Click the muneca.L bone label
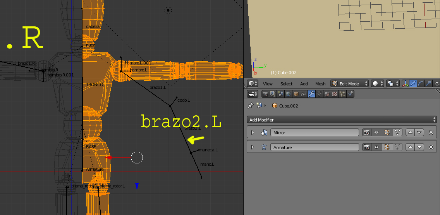Image resolution: width=440 pixels, height=215 pixels. pyautogui.click(x=208, y=150)
